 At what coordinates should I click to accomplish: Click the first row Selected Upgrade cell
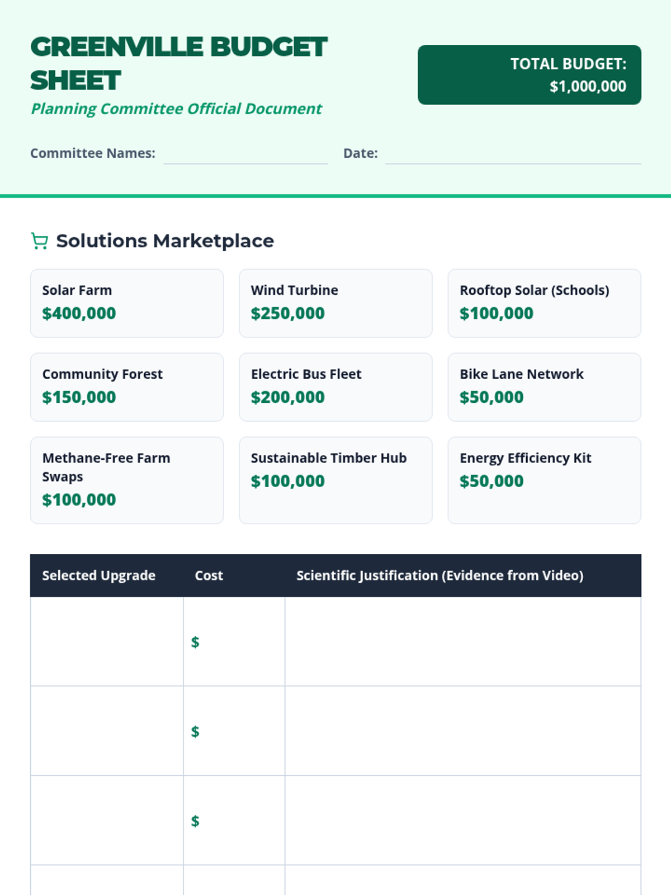tap(107, 642)
